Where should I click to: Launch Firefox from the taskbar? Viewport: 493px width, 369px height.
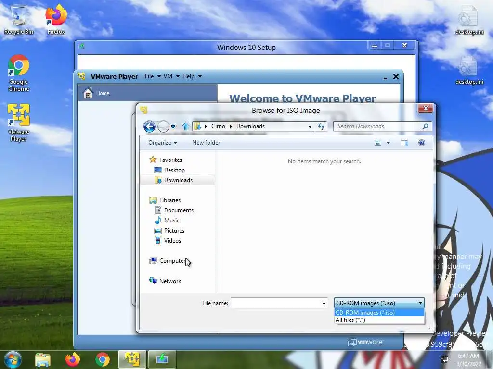pos(73,359)
